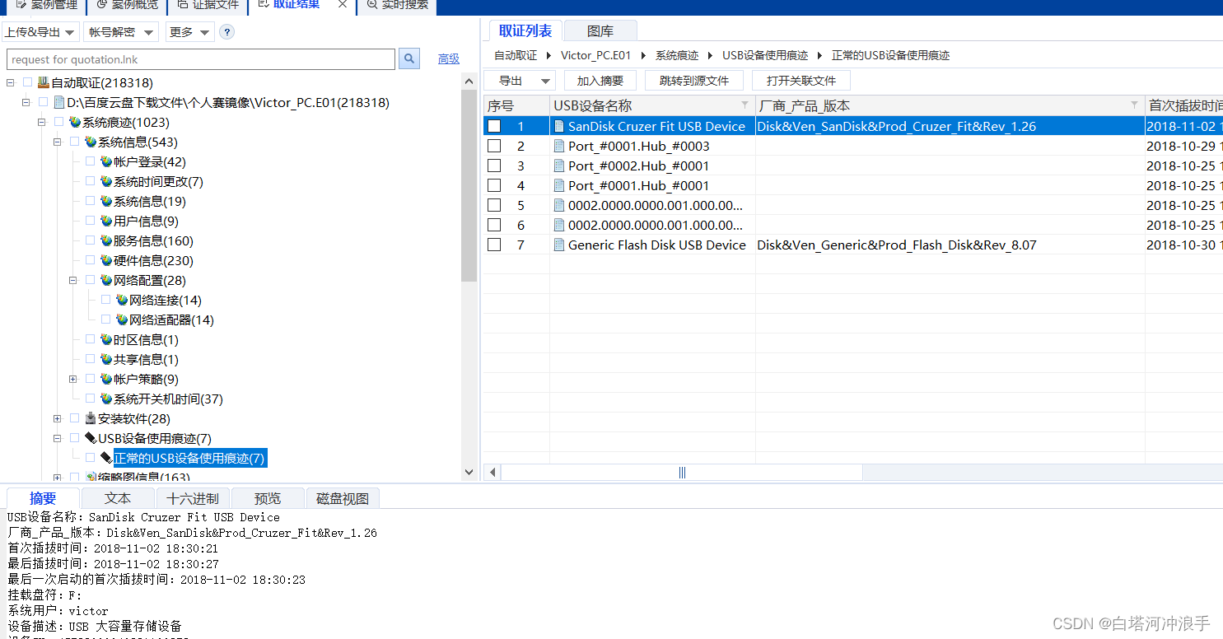This screenshot has height=639, width=1223.
Task: Expand the 安装软件(28) node
Action: (58, 418)
